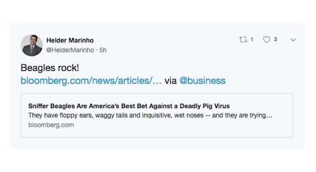
Task: Click the blank tweet area right of 'Beagles rock!'
Action: [171, 68]
